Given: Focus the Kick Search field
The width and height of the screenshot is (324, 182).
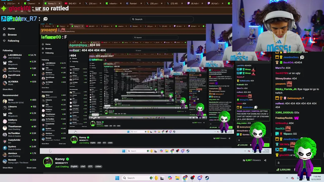Looking at the screenshot, I should coord(162,19).
